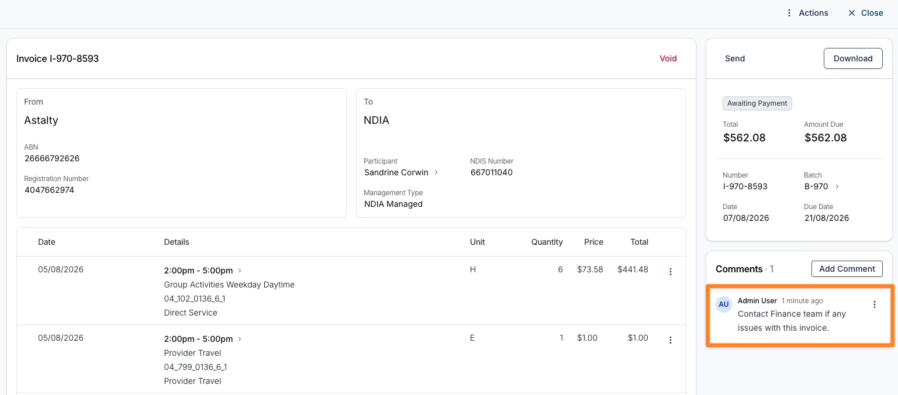This screenshot has width=898, height=395.
Task: Open row menu for Group Activities line
Action: click(671, 272)
